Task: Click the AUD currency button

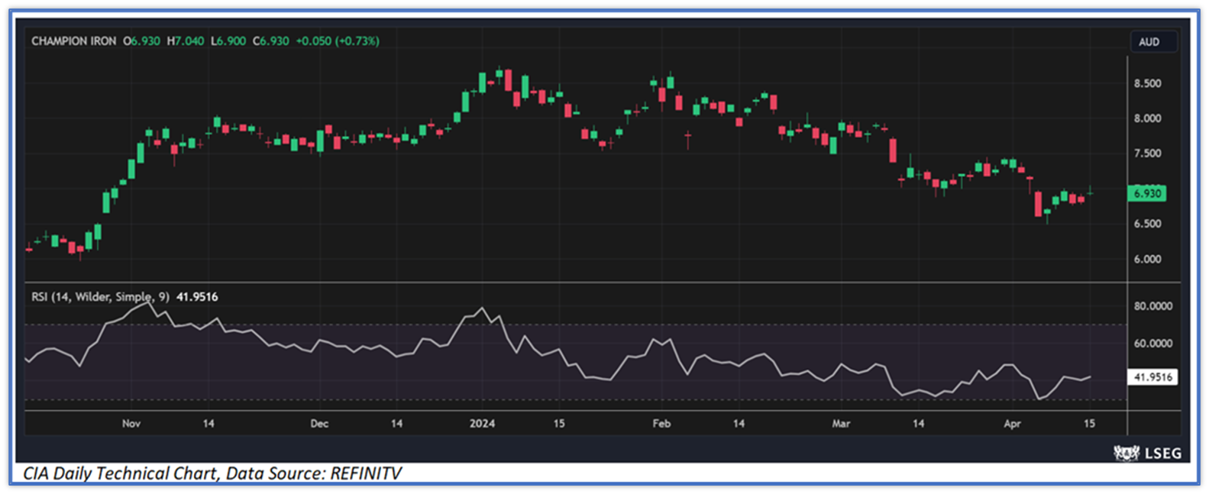Action: click(1152, 42)
